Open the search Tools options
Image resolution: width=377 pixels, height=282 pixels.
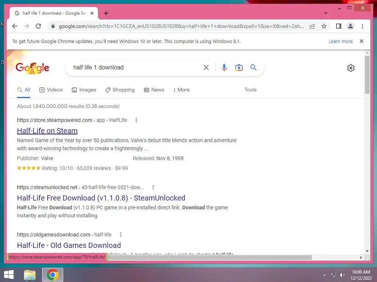coord(250,90)
